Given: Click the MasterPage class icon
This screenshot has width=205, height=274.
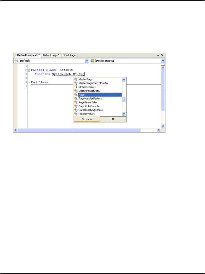Looking at the screenshot, I should point(76,79).
